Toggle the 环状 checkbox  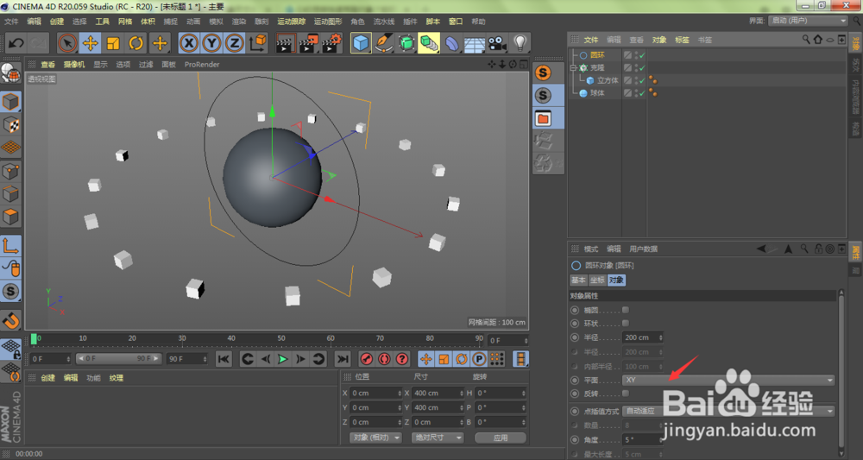coord(625,323)
